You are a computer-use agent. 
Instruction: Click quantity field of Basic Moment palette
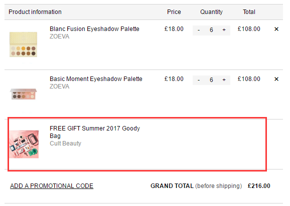point(211,80)
